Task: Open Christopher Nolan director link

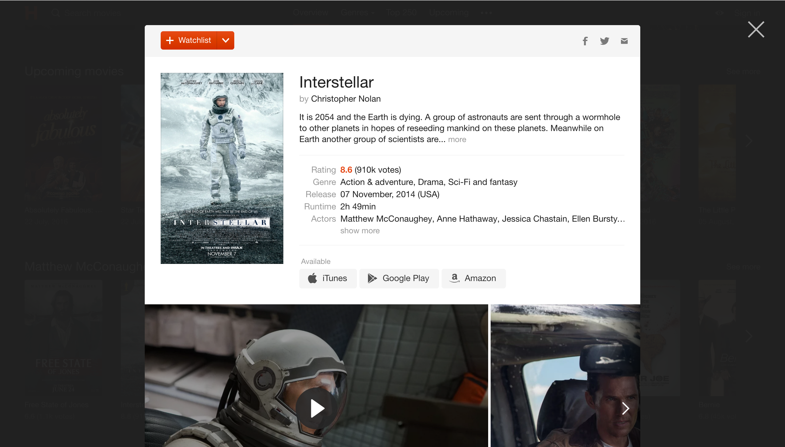Action: click(346, 99)
